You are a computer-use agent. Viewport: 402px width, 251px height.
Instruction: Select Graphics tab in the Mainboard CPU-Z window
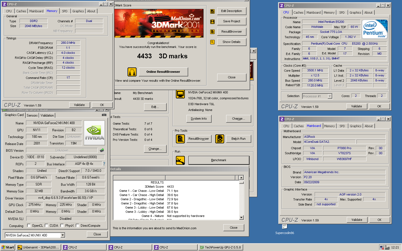[355, 126]
